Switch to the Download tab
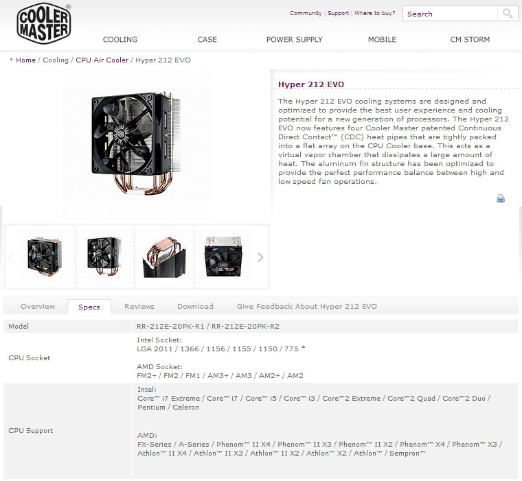522x481 pixels. (195, 306)
